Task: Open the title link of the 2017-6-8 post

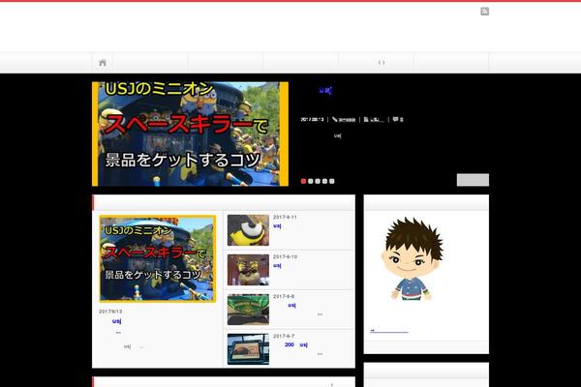Action: 291,306
